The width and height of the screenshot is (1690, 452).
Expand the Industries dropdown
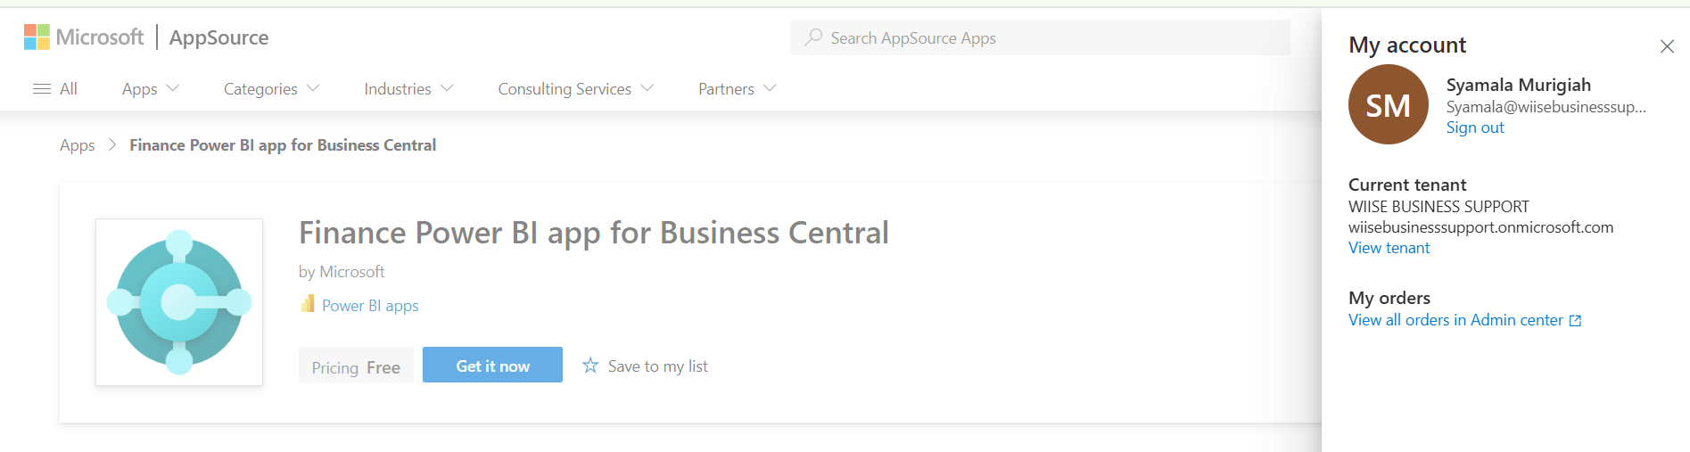[x=408, y=89]
